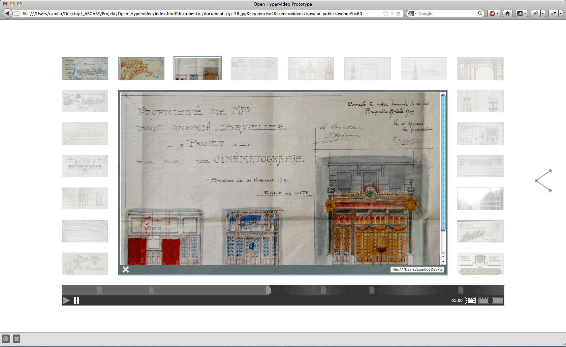Click the timeline at the current playhead marker
The height and width of the screenshot is (347, 566).
pyautogui.click(x=269, y=290)
